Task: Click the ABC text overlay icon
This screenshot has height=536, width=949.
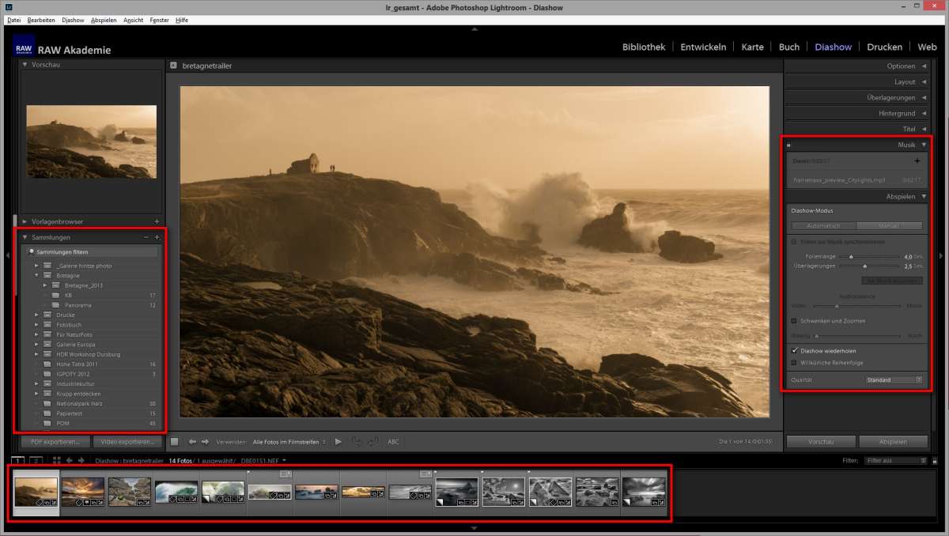Action: [393, 442]
